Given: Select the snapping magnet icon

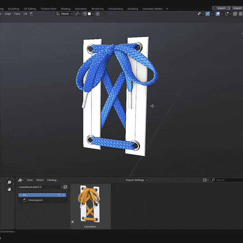Looking at the screenshot, I should pos(85,14).
